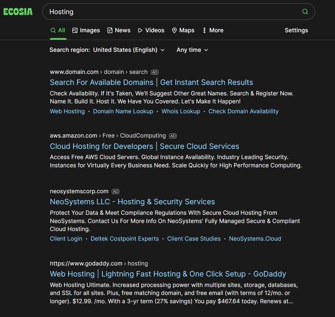
Task: Switch to the Videos tab
Action: tap(151, 30)
